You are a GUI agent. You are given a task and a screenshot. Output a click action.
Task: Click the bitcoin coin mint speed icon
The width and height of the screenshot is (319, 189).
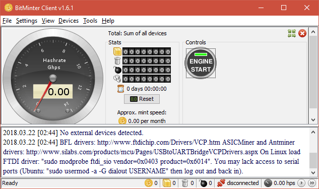[x=122, y=121]
